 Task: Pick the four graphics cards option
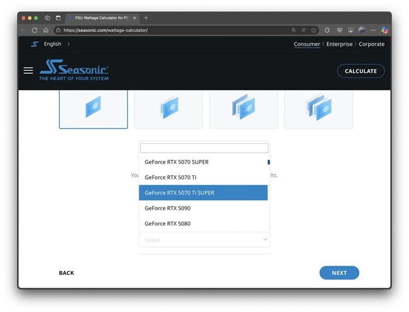(x=318, y=108)
